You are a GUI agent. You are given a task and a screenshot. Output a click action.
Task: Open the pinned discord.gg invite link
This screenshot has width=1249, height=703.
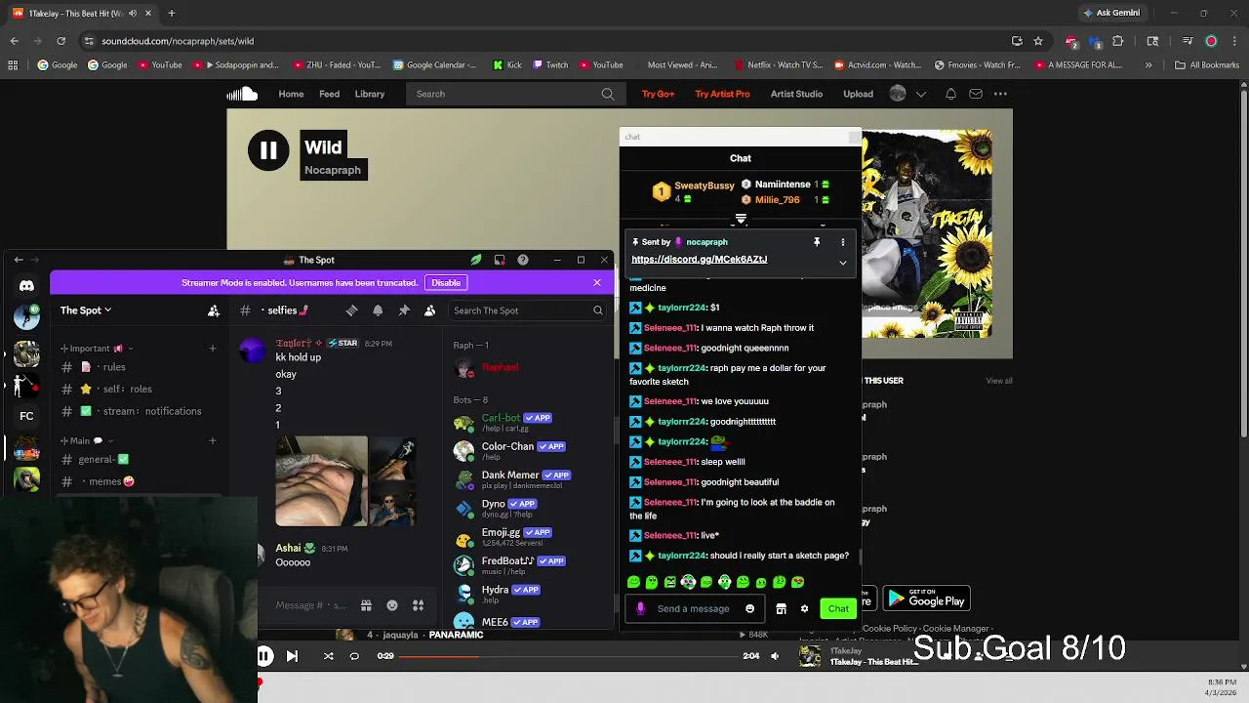tap(699, 259)
